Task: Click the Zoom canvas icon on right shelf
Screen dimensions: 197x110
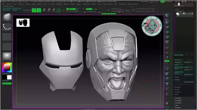Action: coord(167,28)
